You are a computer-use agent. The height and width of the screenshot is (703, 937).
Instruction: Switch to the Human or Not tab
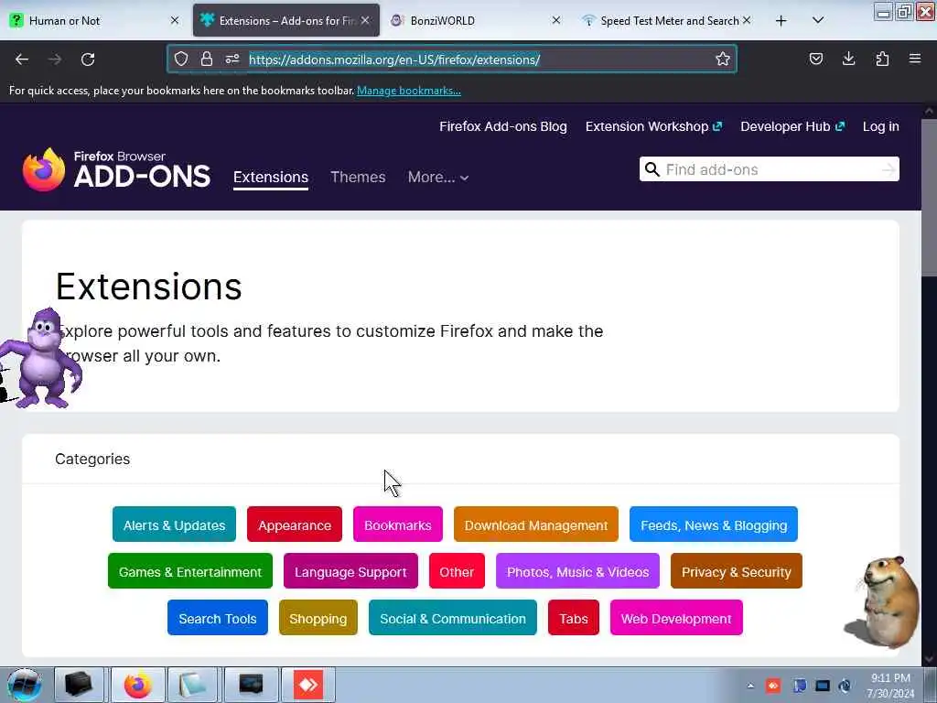pos(94,21)
